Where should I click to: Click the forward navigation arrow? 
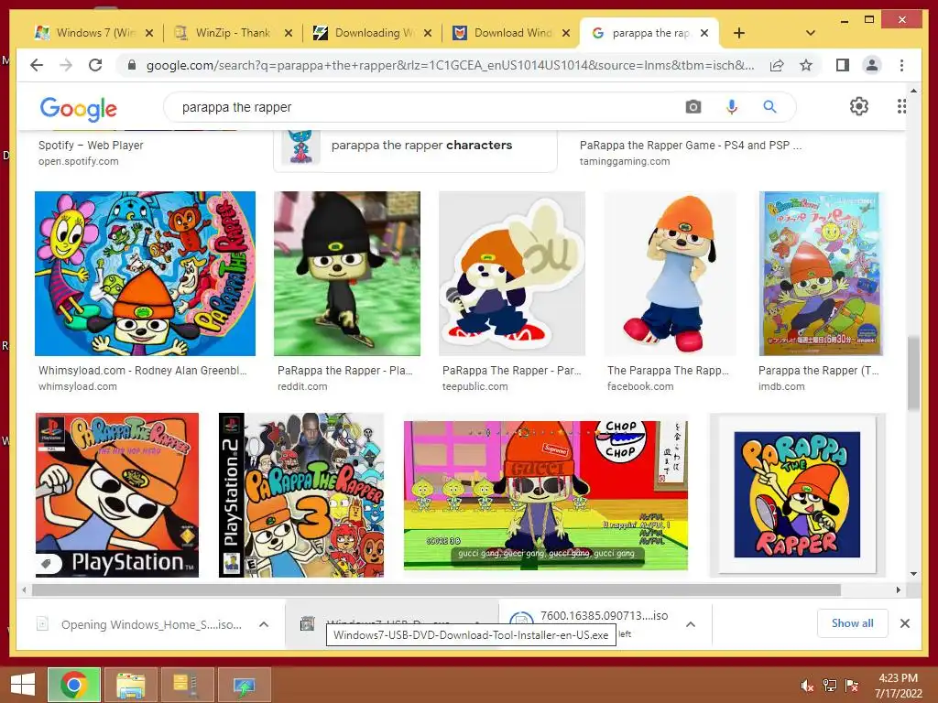66,65
